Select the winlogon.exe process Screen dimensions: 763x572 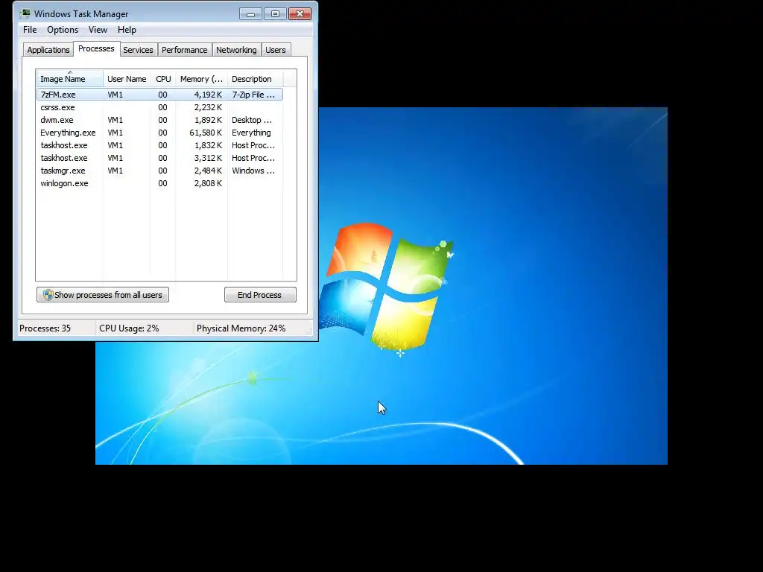click(159, 183)
